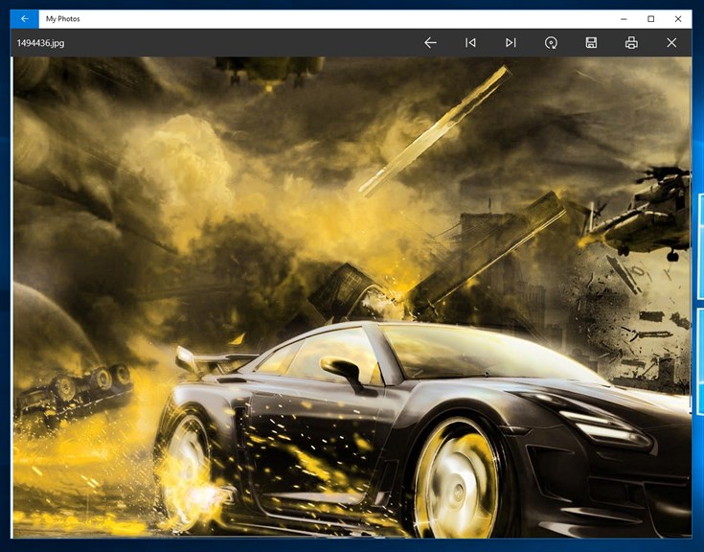Screen dimensions: 704x552
Task: Go back using the toolbar left arrow
Action: [430, 43]
